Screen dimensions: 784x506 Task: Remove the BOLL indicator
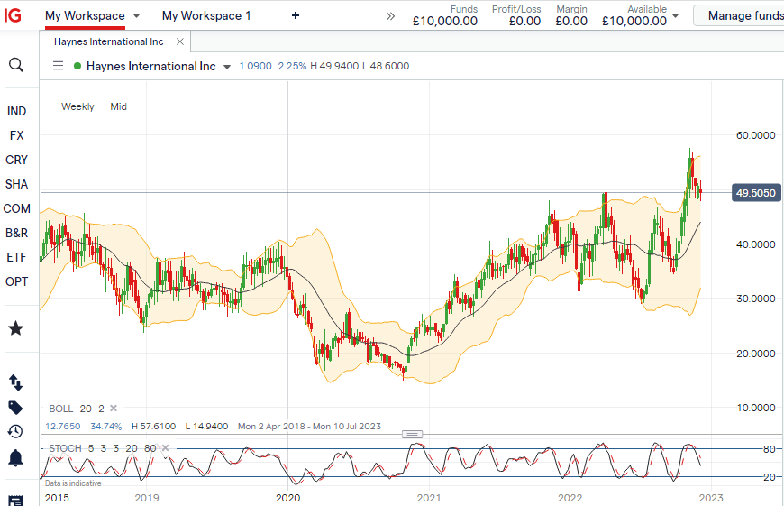pyautogui.click(x=114, y=409)
